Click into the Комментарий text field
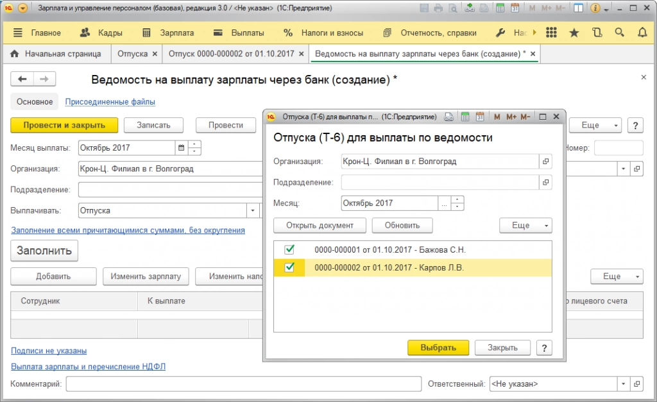657x402 pixels. coord(243,384)
